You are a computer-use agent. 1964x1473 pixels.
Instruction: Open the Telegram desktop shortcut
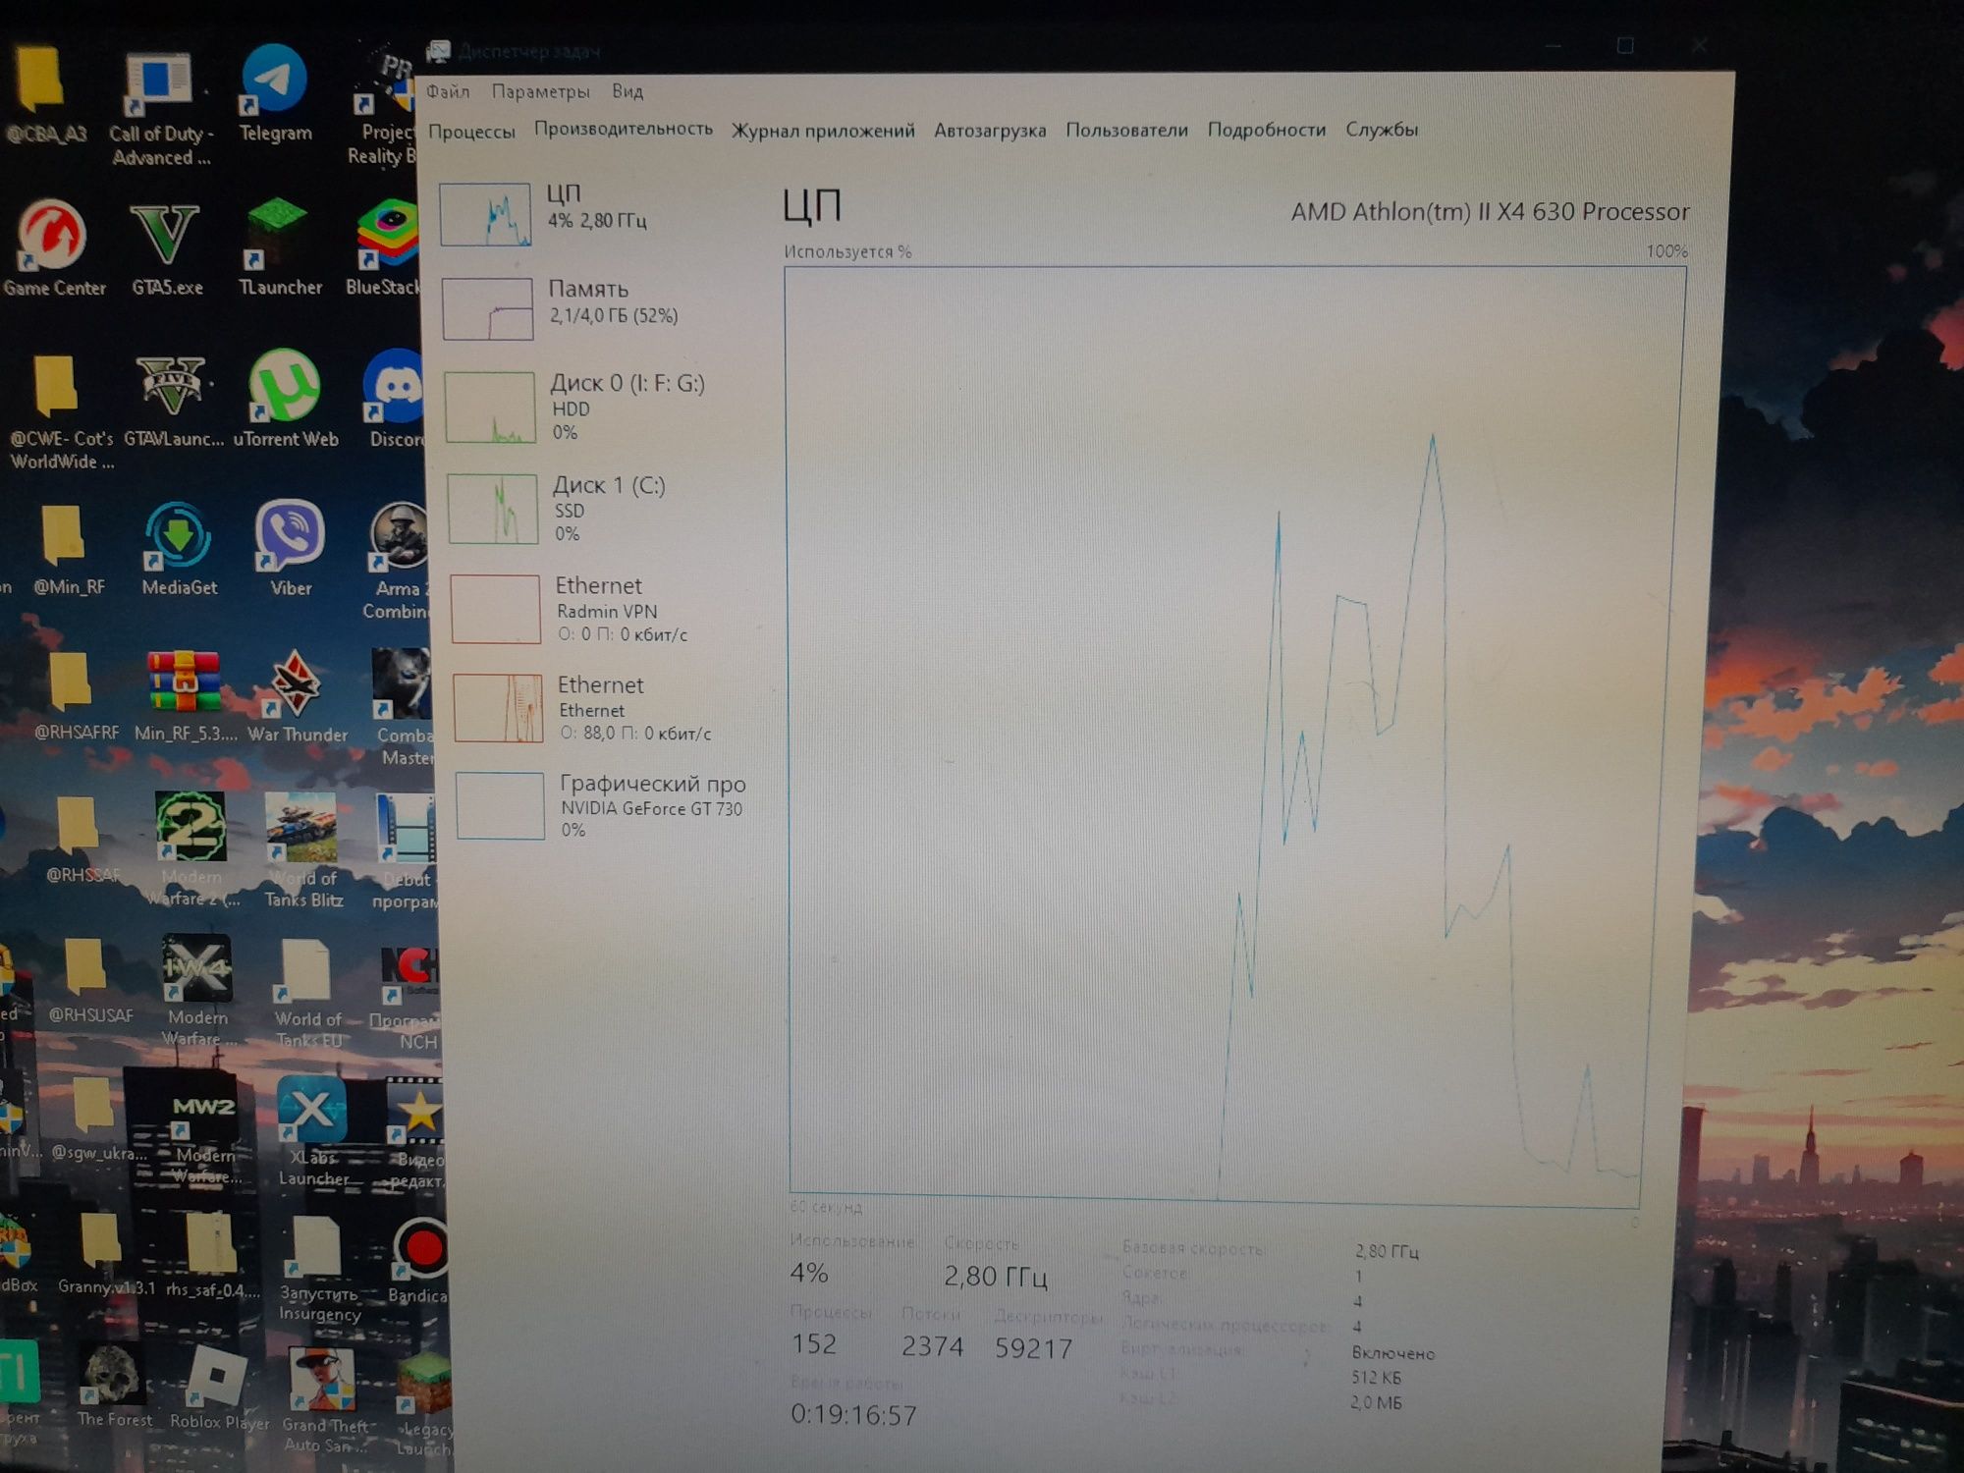[274, 94]
